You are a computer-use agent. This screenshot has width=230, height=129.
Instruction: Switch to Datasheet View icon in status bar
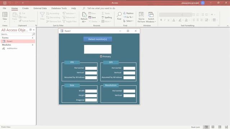click(x=213, y=127)
